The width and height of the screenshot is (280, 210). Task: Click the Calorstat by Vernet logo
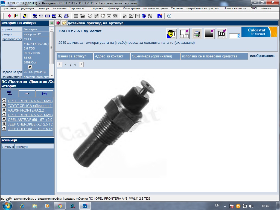[x=259, y=32]
